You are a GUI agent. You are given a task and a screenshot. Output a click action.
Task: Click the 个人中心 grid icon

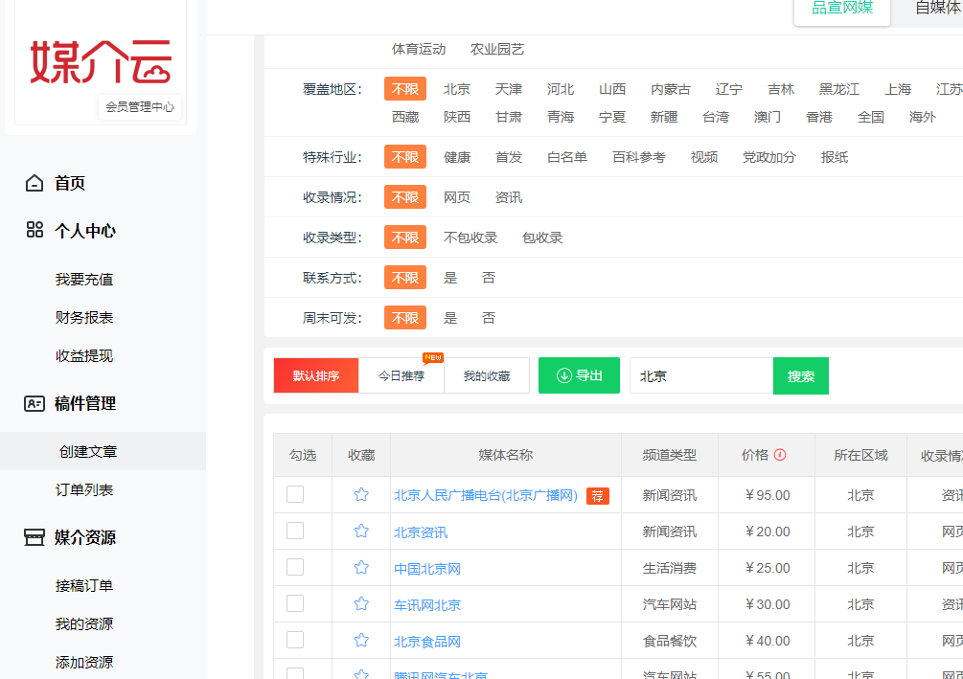34,230
